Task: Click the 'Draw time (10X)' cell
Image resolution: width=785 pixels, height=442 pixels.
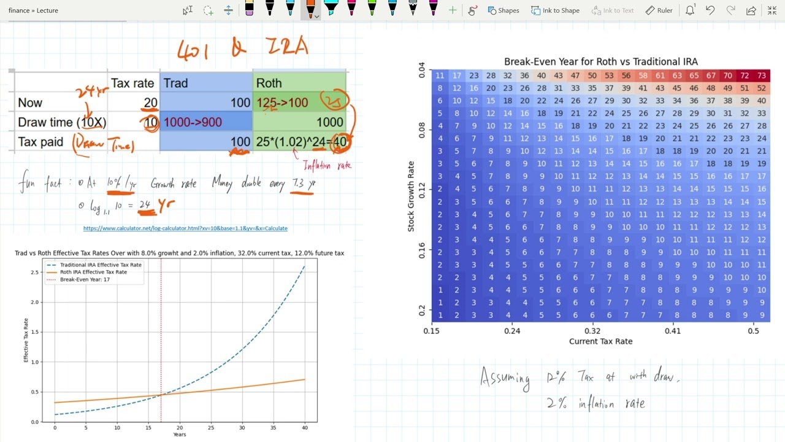Action: click(62, 122)
